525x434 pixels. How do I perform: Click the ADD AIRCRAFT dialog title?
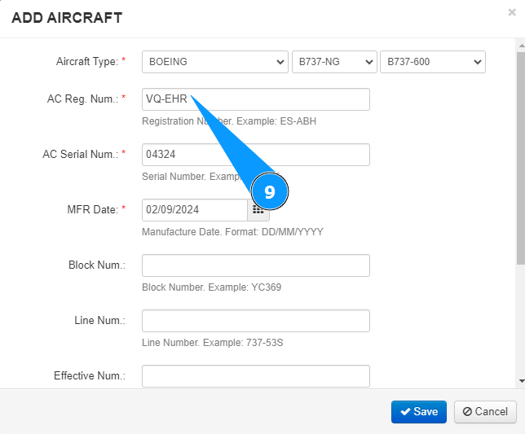[67, 17]
